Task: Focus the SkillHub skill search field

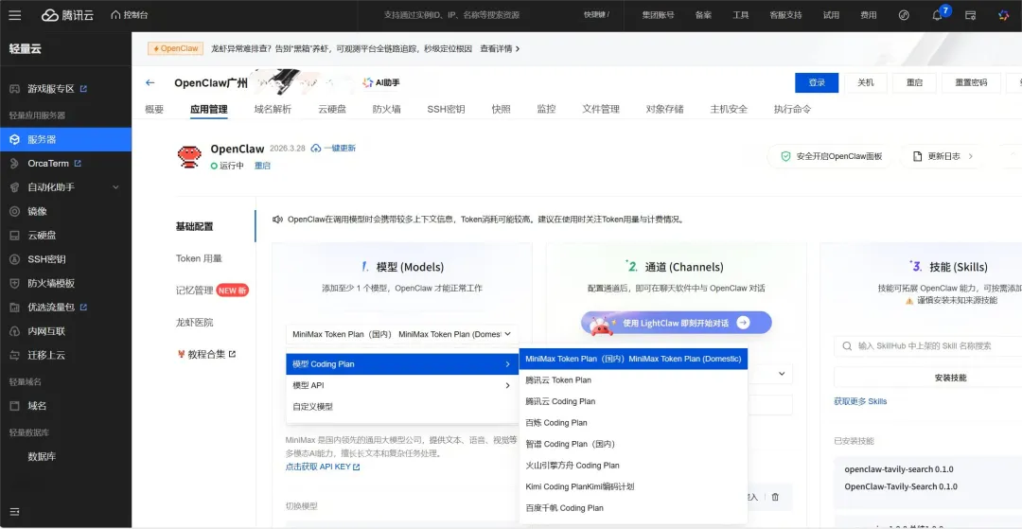Action: [x=928, y=346]
